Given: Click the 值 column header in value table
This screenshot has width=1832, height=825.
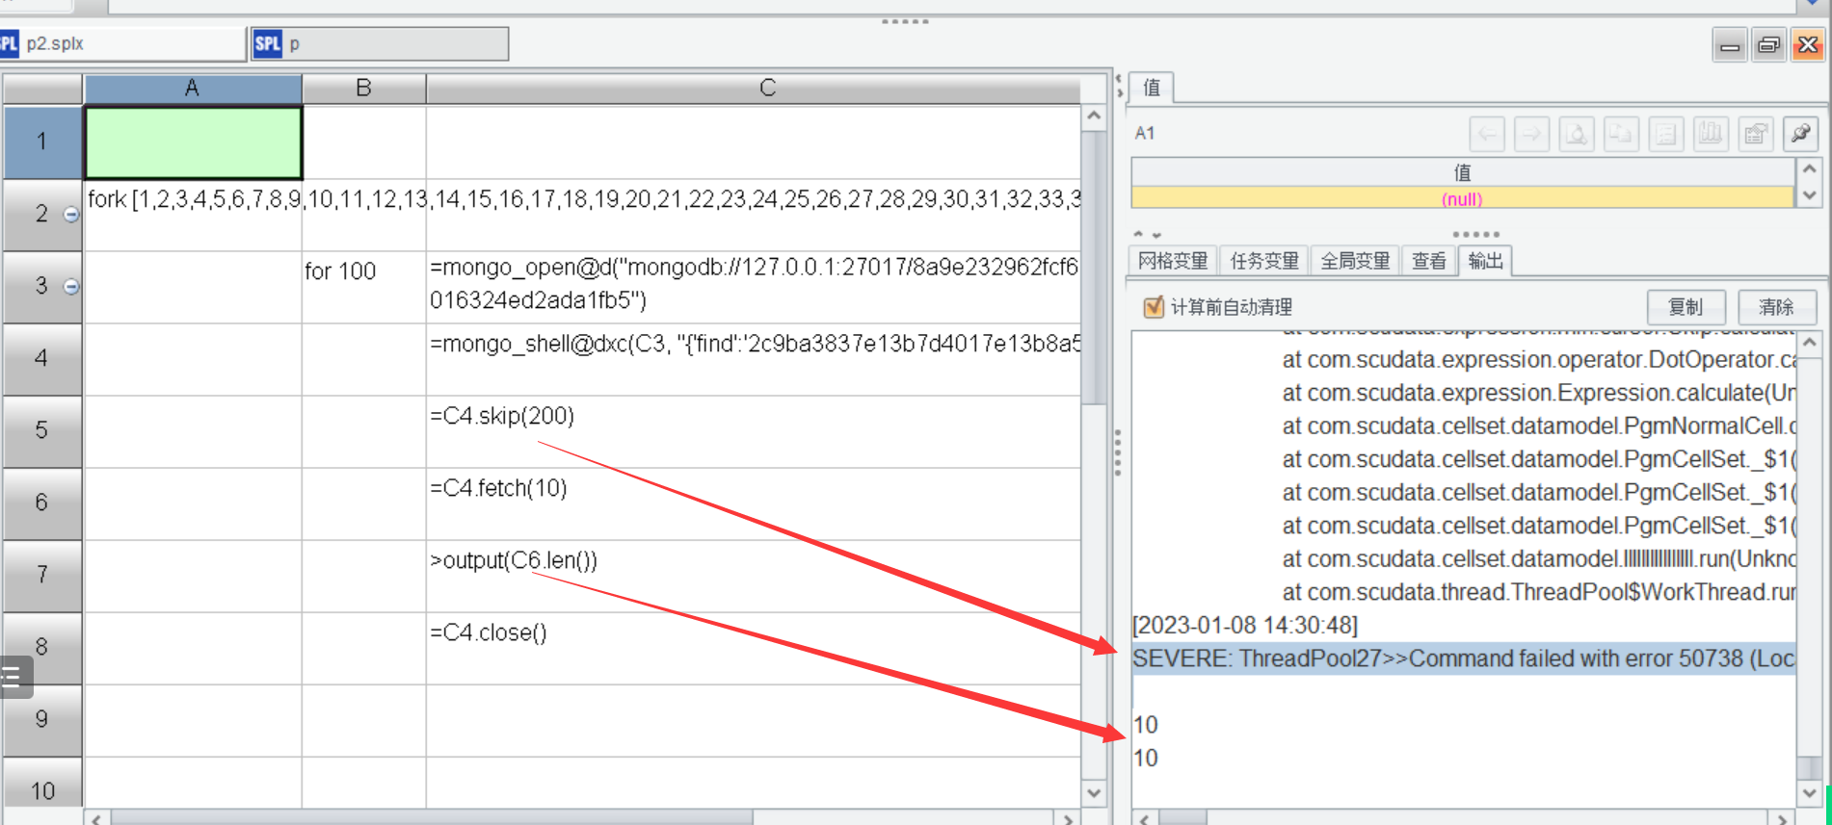Looking at the screenshot, I should point(1462,172).
